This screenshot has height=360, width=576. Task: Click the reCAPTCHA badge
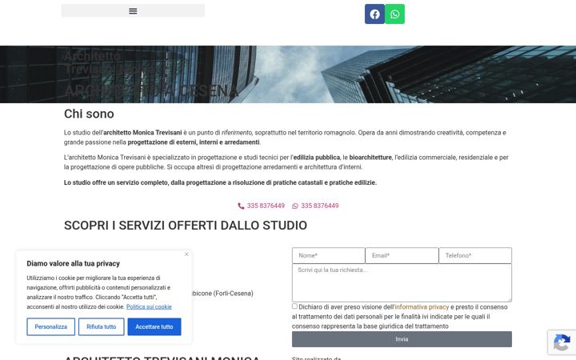[562, 342]
